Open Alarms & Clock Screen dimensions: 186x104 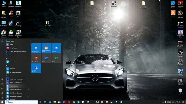[18, 86]
